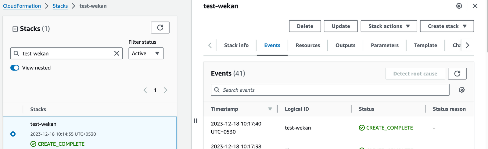The height and width of the screenshot is (149, 488).
Task: Expand Create stack dropdown
Action: tap(447, 26)
